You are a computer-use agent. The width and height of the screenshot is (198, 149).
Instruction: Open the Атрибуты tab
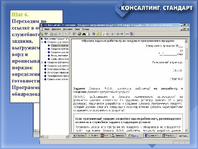pyautogui.click(x=169, y=135)
